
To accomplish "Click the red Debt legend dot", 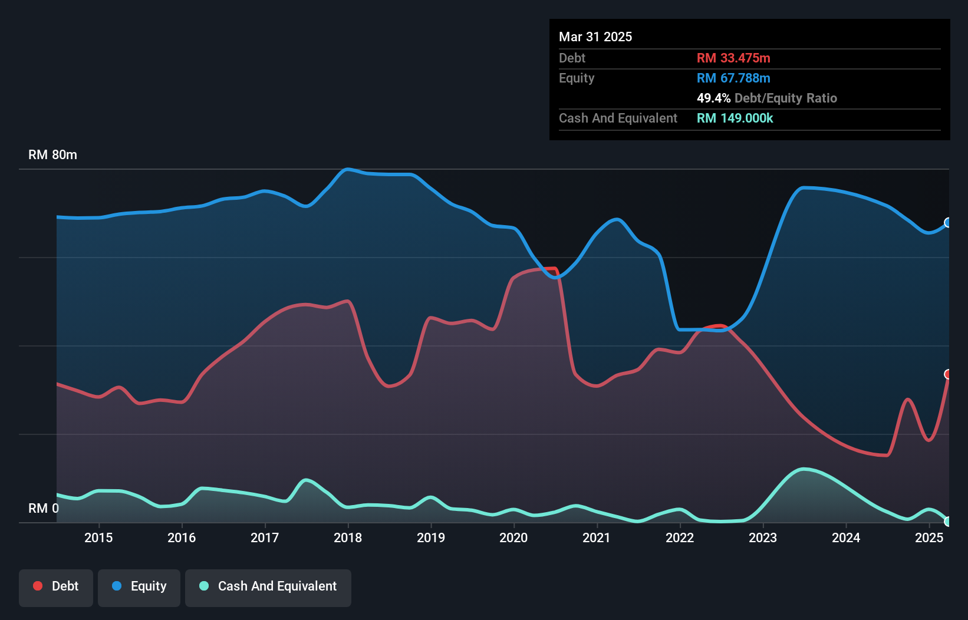I will [38, 586].
